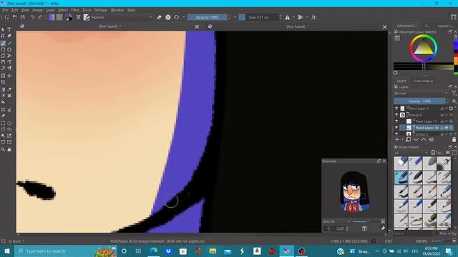
Task: Open the Brush Presets All tag dropdown
Action: [411, 153]
